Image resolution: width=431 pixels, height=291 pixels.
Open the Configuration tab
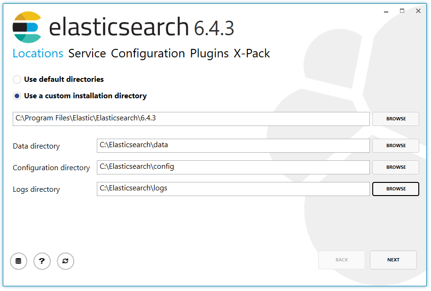tap(148, 54)
